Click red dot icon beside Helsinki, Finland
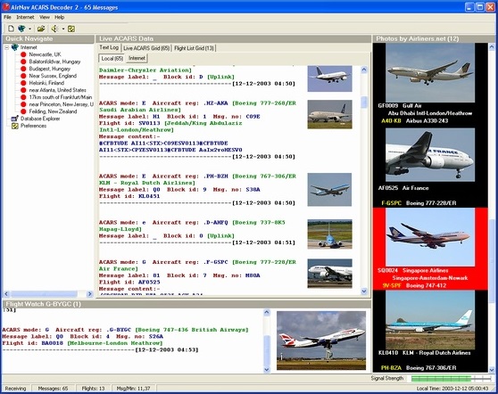 pos(23,83)
